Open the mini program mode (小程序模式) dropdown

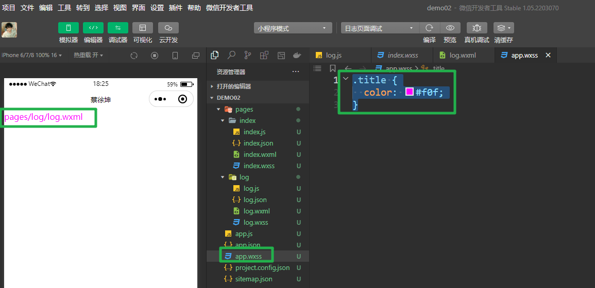(x=293, y=28)
